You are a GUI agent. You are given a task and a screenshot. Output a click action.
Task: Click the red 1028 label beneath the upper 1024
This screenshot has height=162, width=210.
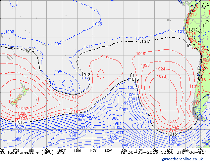click(x=161, y=76)
